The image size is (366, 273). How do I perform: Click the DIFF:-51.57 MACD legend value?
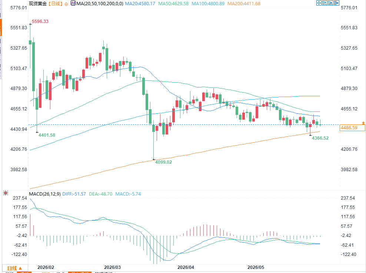[x=74, y=194]
